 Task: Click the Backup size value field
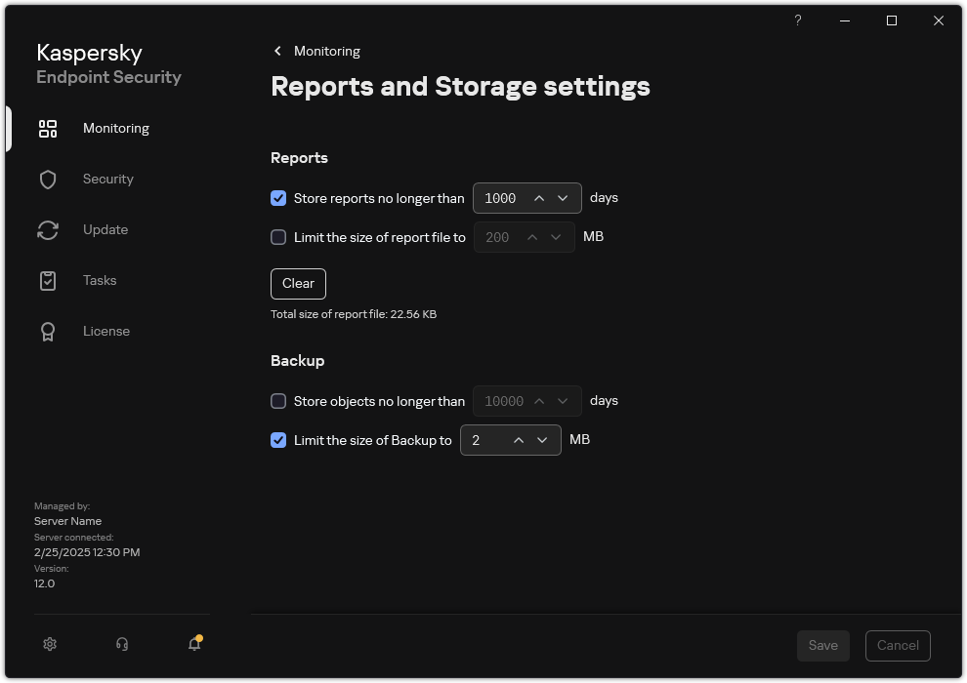click(485, 440)
